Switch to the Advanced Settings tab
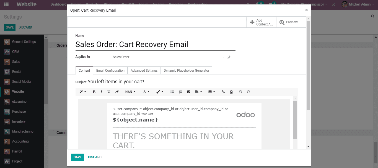This screenshot has height=168, width=378. pyautogui.click(x=144, y=71)
